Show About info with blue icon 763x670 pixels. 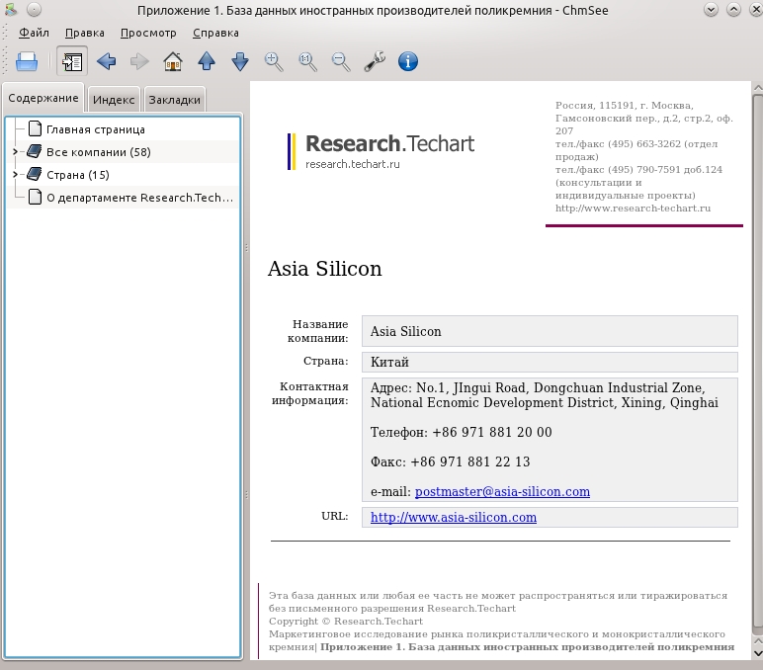pyautogui.click(x=408, y=62)
